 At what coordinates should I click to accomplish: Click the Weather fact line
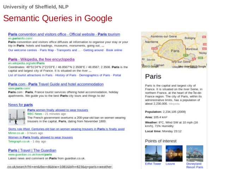click(x=171, y=124)
